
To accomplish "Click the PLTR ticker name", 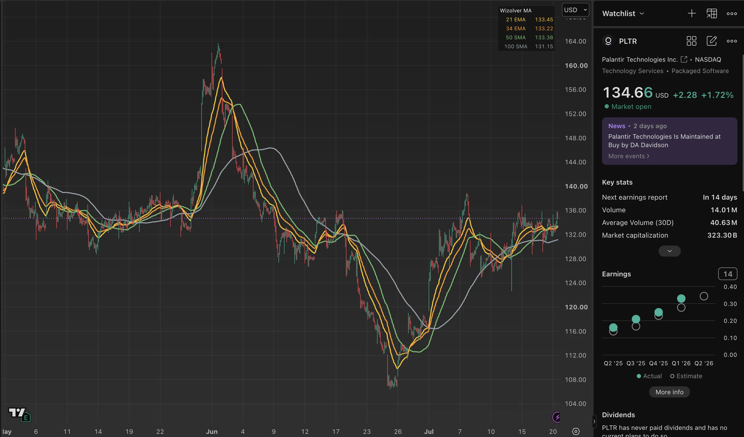I will pos(628,41).
